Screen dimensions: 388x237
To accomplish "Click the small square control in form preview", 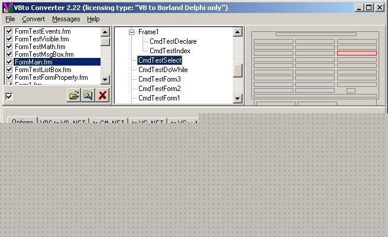I will (x=351, y=91).
